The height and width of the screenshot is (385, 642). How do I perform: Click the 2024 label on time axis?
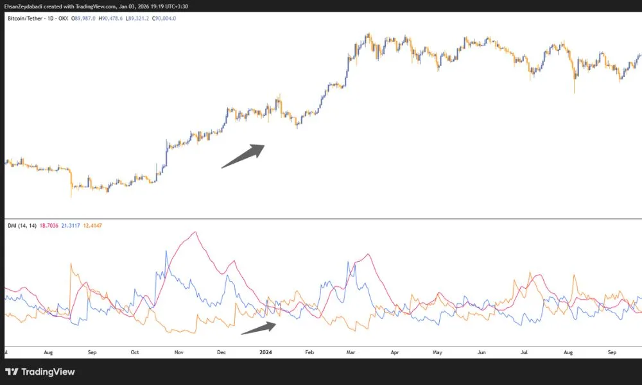coord(265,352)
